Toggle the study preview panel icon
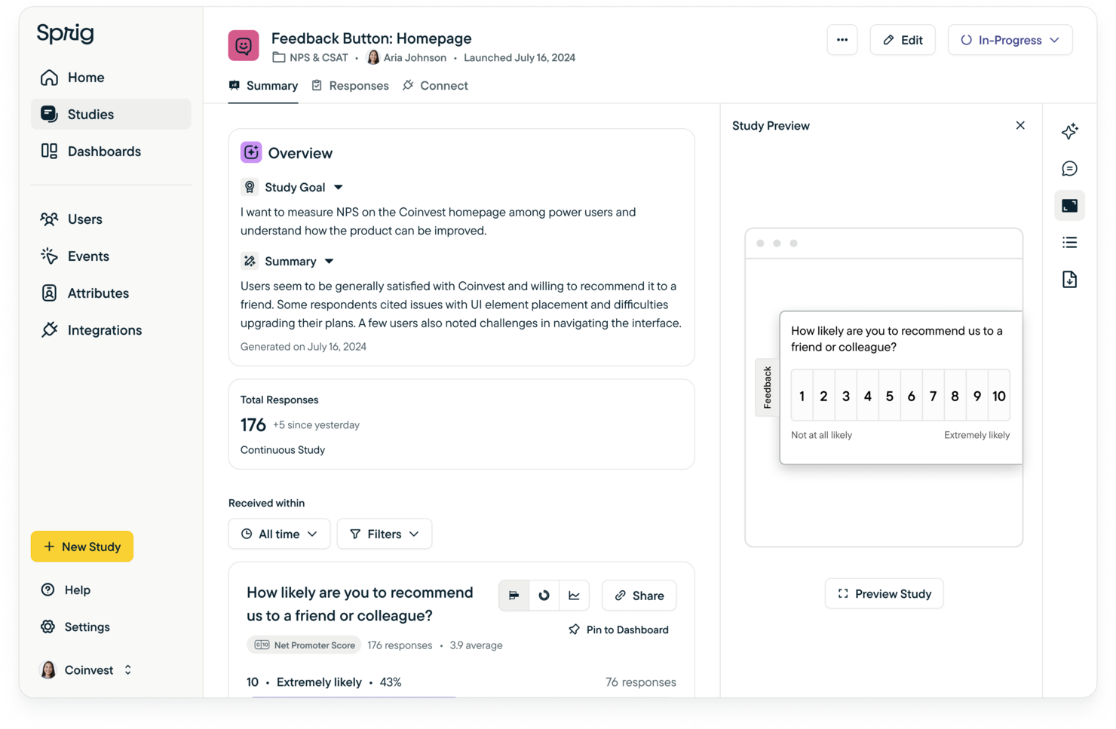This screenshot has height=729, width=1116. click(1069, 204)
